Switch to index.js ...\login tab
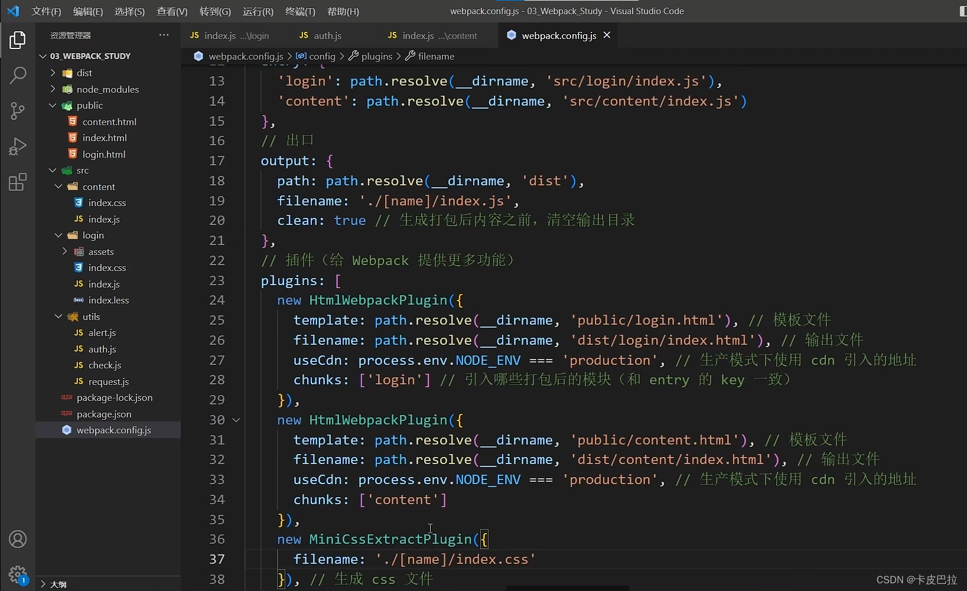The width and height of the screenshot is (967, 591). pyautogui.click(x=235, y=35)
